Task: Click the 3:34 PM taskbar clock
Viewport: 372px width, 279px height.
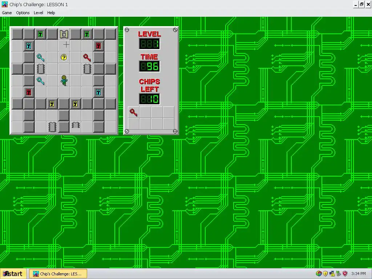Action: point(359,274)
